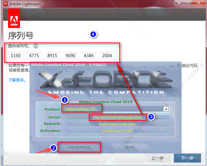Click the red Adobe logo
Screen dimensions: 207x166
pos(14,18)
